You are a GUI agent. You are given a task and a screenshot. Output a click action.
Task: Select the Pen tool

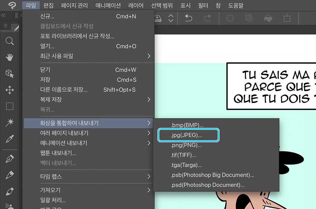click(x=10, y=159)
